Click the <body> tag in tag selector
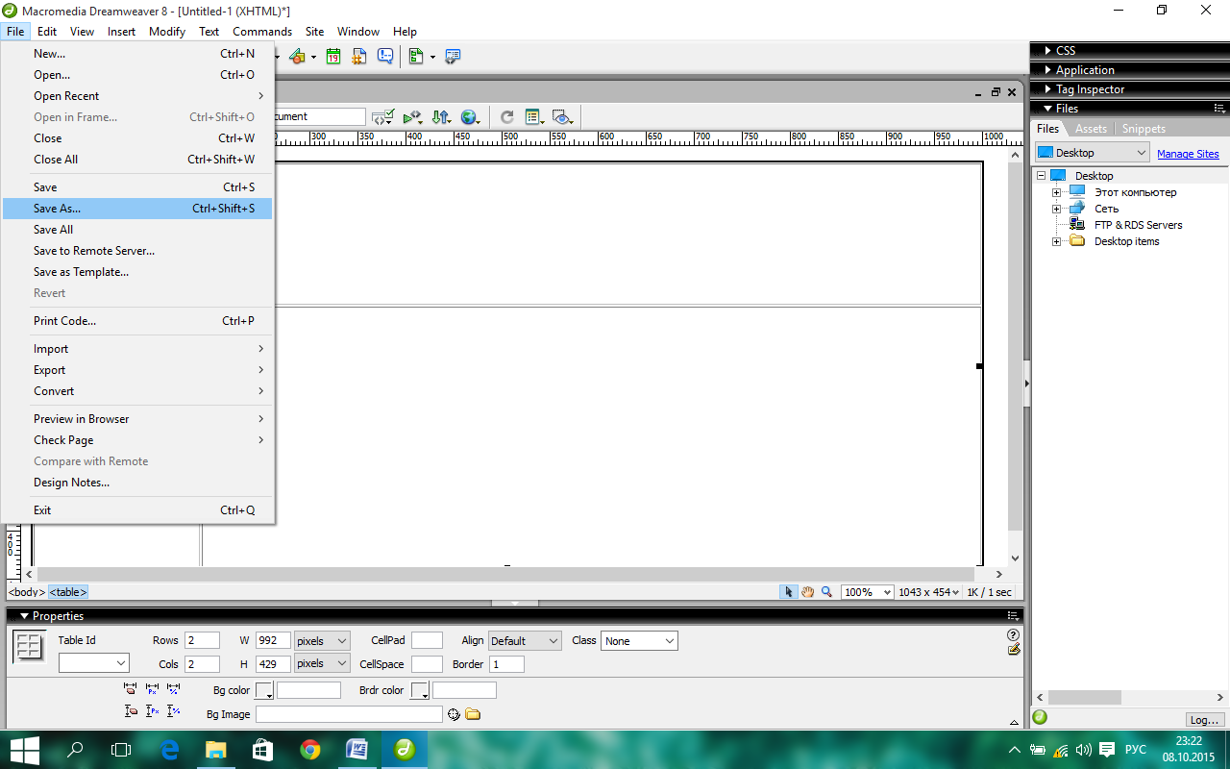 [26, 592]
